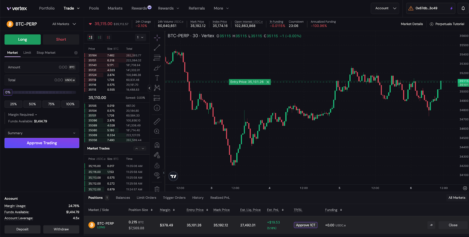
Task: Switch to the Stop Market tab
Action: coord(46,53)
